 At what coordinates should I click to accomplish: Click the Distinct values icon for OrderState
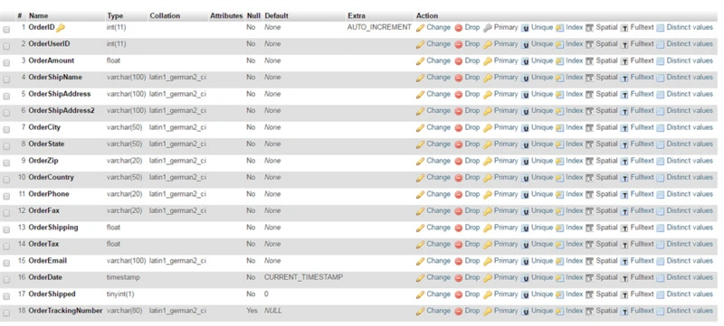661,144
